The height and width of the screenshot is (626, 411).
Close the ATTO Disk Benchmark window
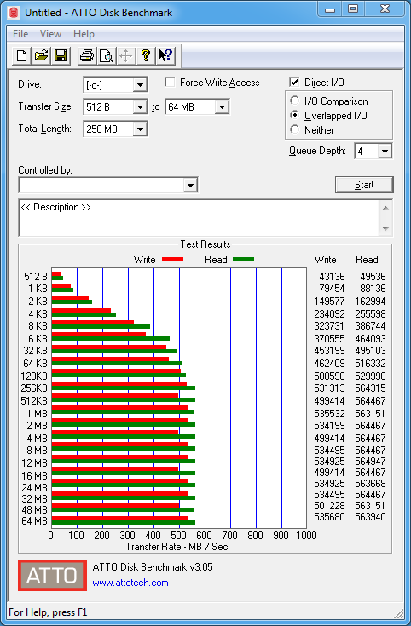(x=385, y=9)
